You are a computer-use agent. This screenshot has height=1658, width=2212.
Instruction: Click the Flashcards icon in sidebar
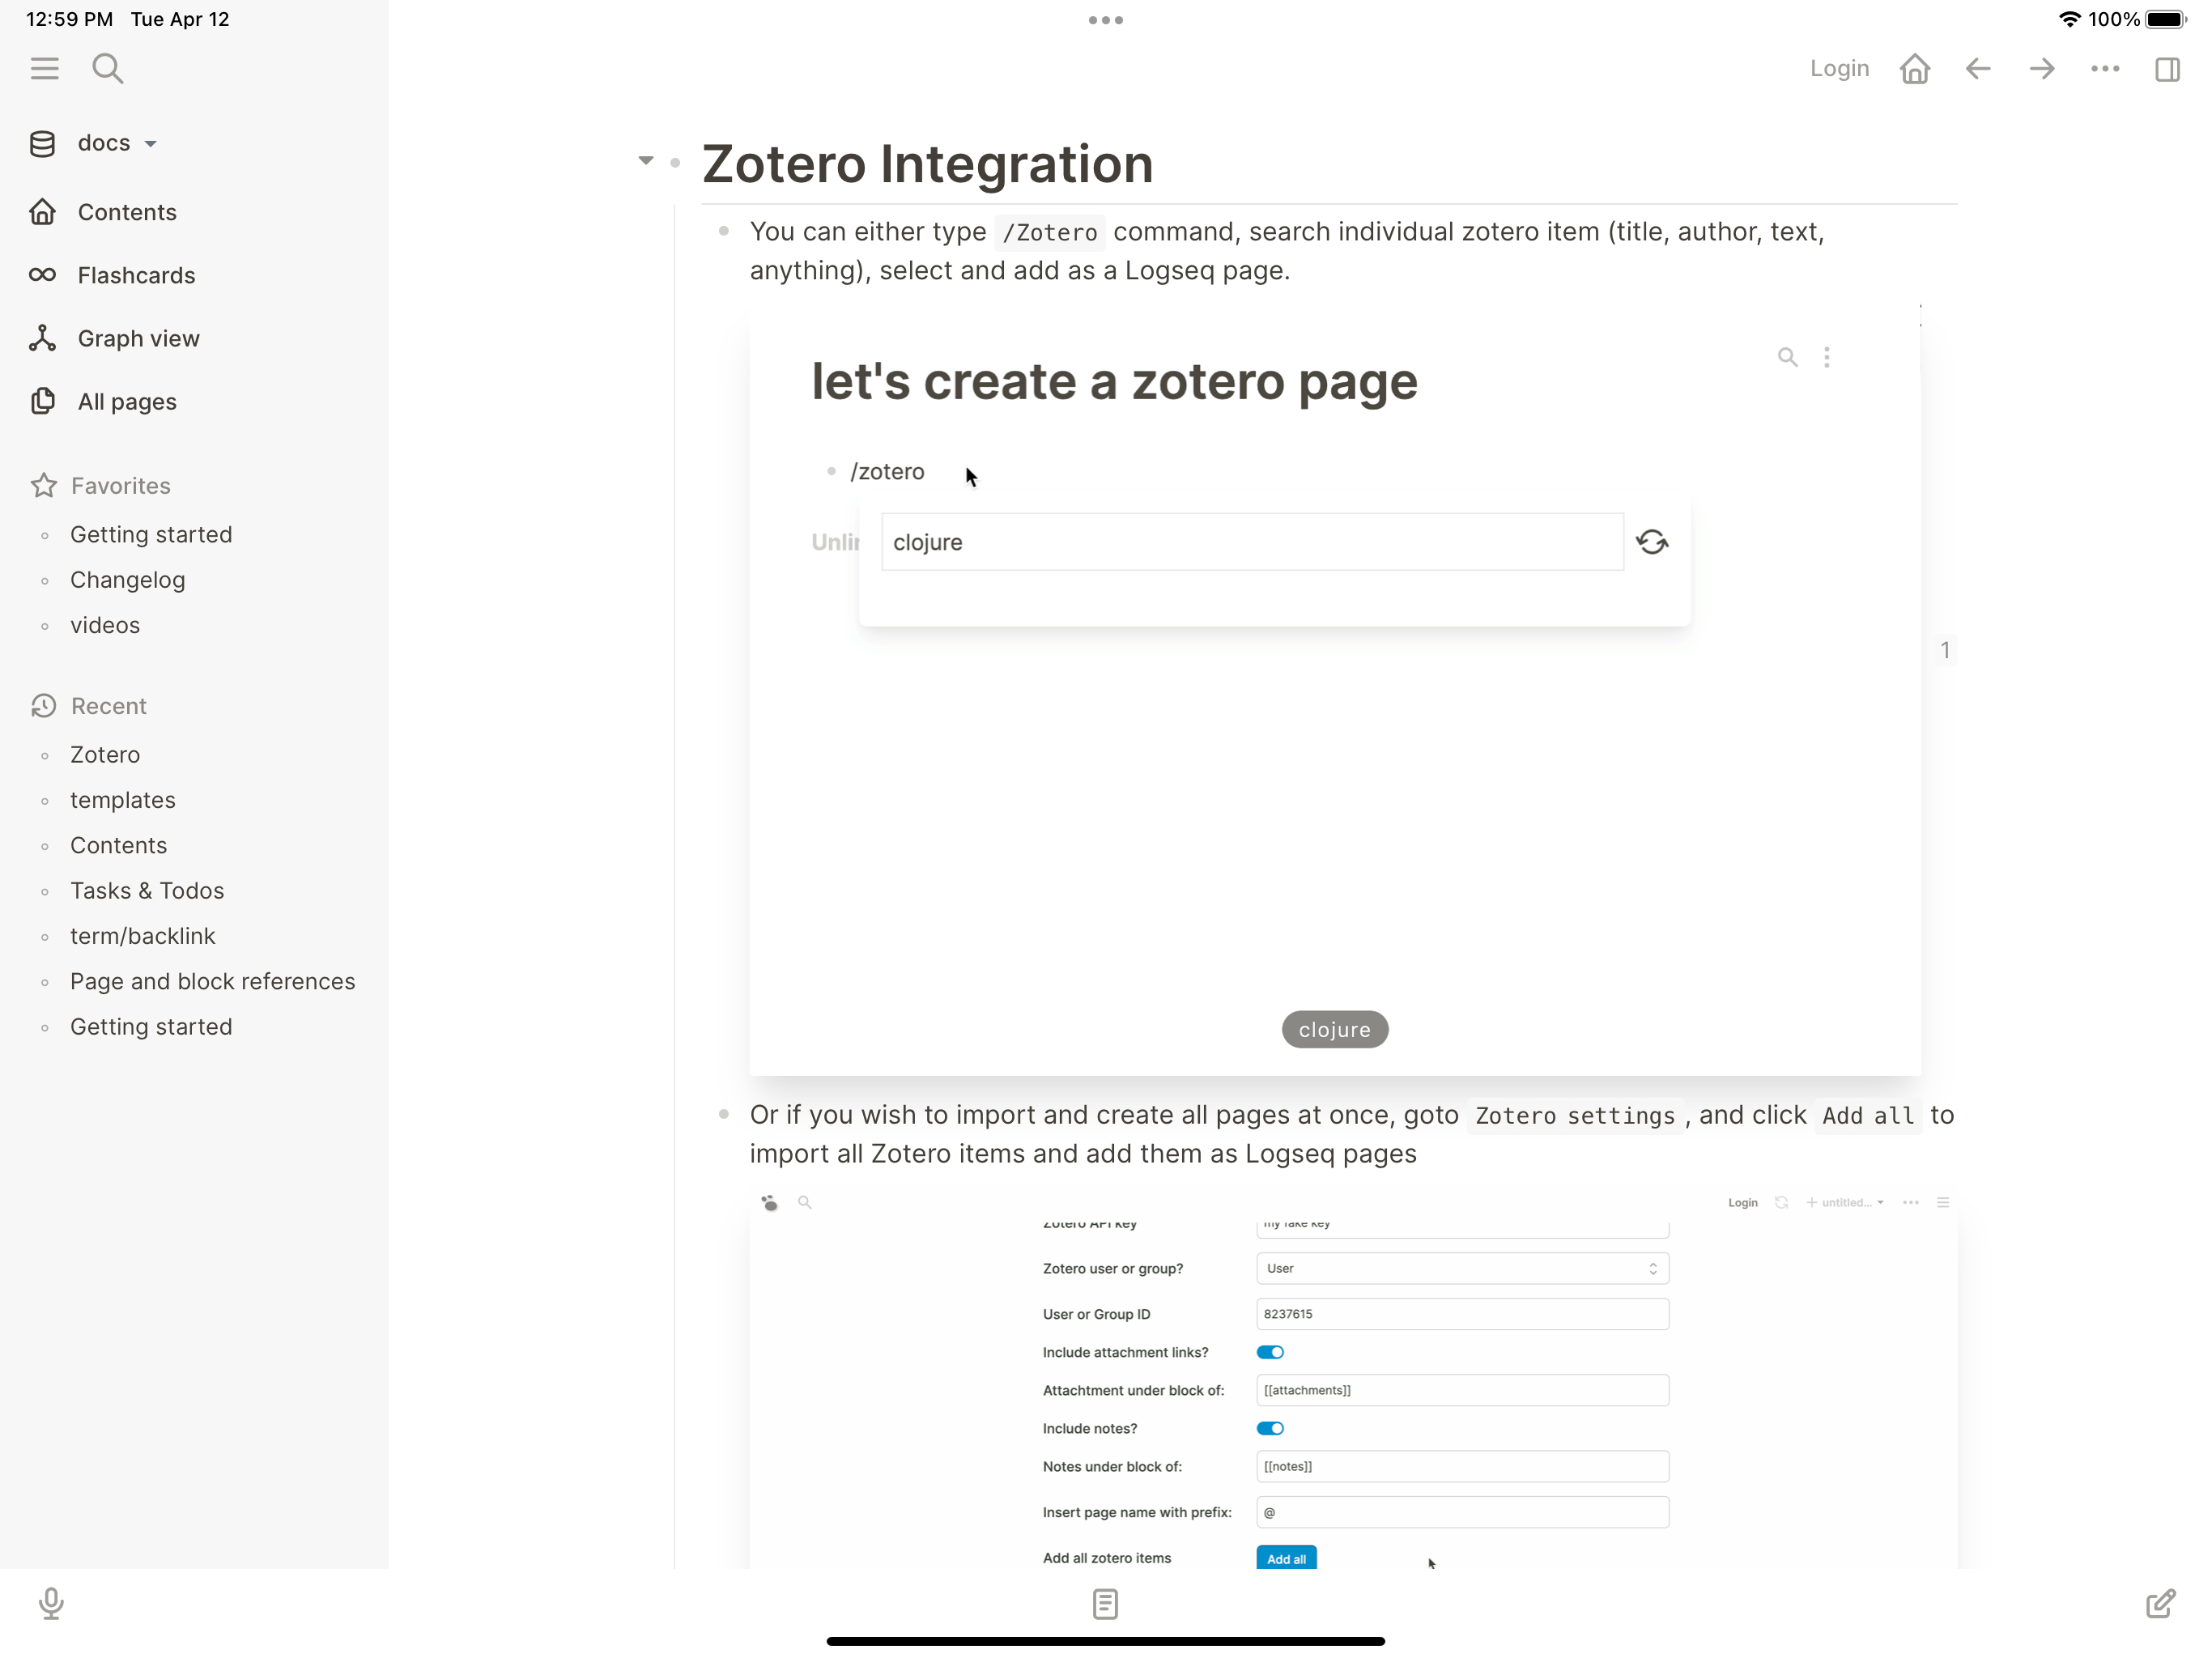[43, 275]
